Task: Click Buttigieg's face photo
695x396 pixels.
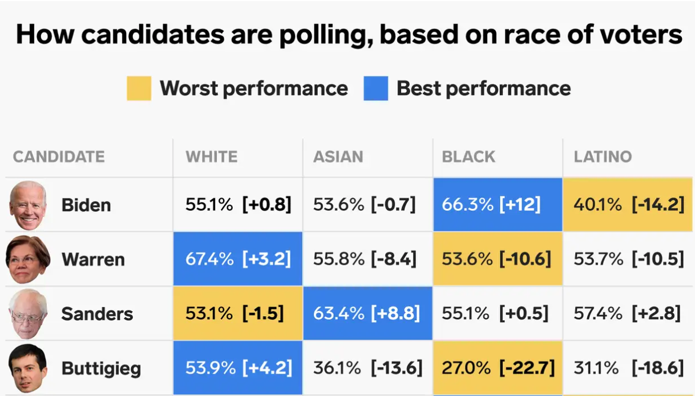Action: click(28, 368)
